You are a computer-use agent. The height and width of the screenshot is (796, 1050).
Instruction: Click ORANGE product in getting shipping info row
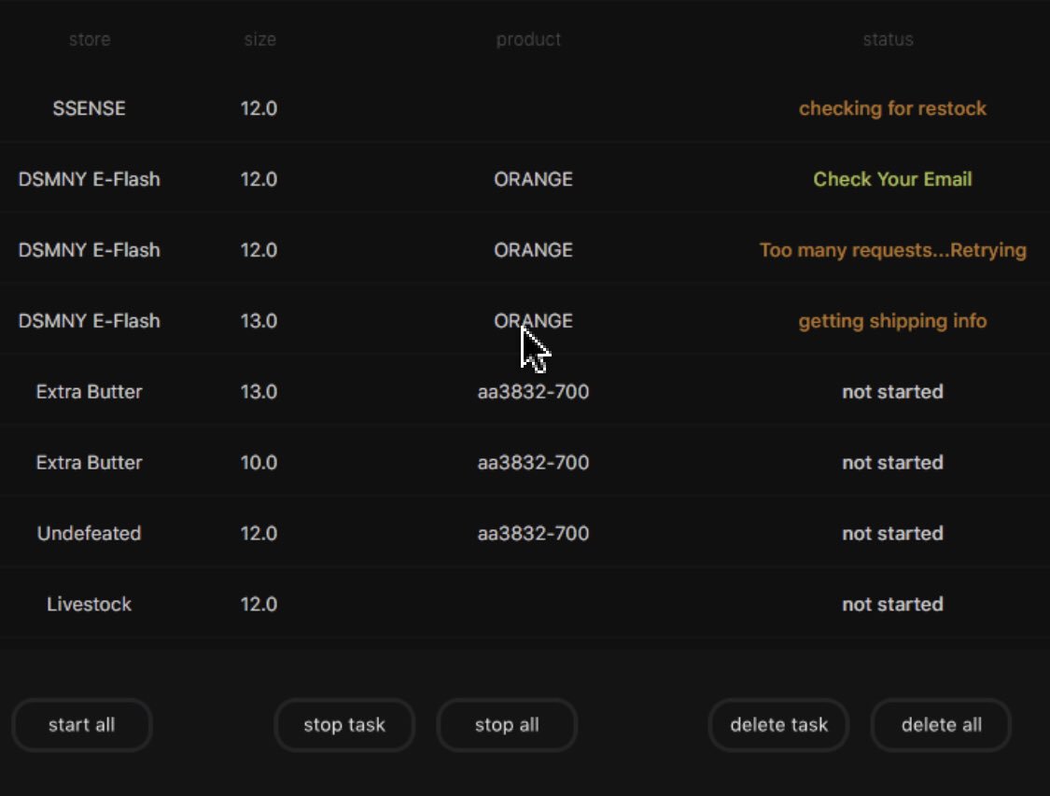tap(533, 321)
